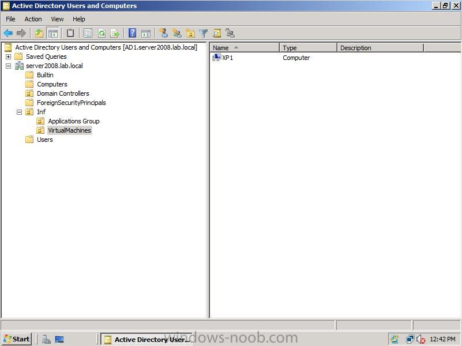Click the taskbar clock showing 12:42 PM

[442, 339]
